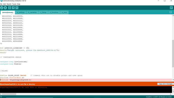Open the Sketch menu

tap(9, 4)
